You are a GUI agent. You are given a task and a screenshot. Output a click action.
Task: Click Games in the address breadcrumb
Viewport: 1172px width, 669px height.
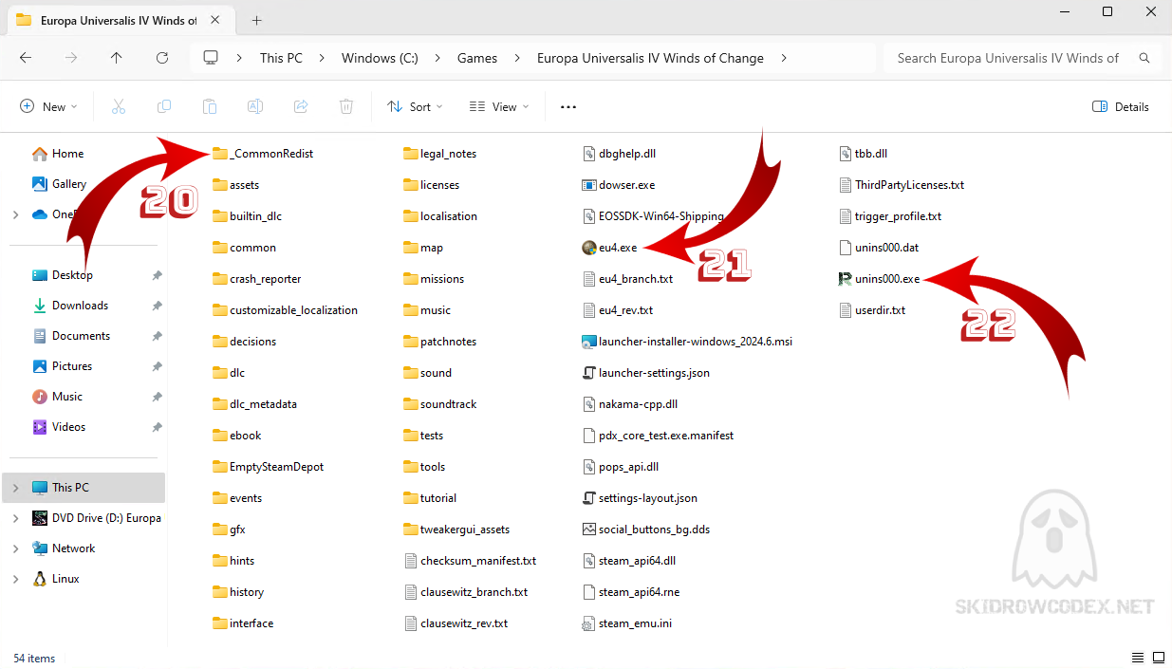tap(477, 58)
